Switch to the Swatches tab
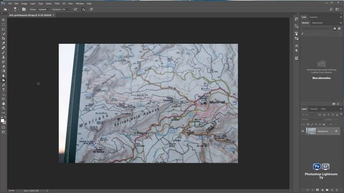Viewport: 344px width, 193px height. [x=313, y=17]
